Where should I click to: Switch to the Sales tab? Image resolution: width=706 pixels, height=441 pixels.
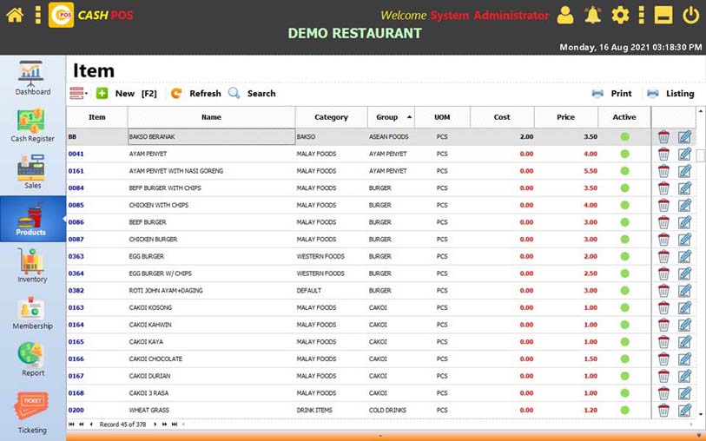pos(32,172)
